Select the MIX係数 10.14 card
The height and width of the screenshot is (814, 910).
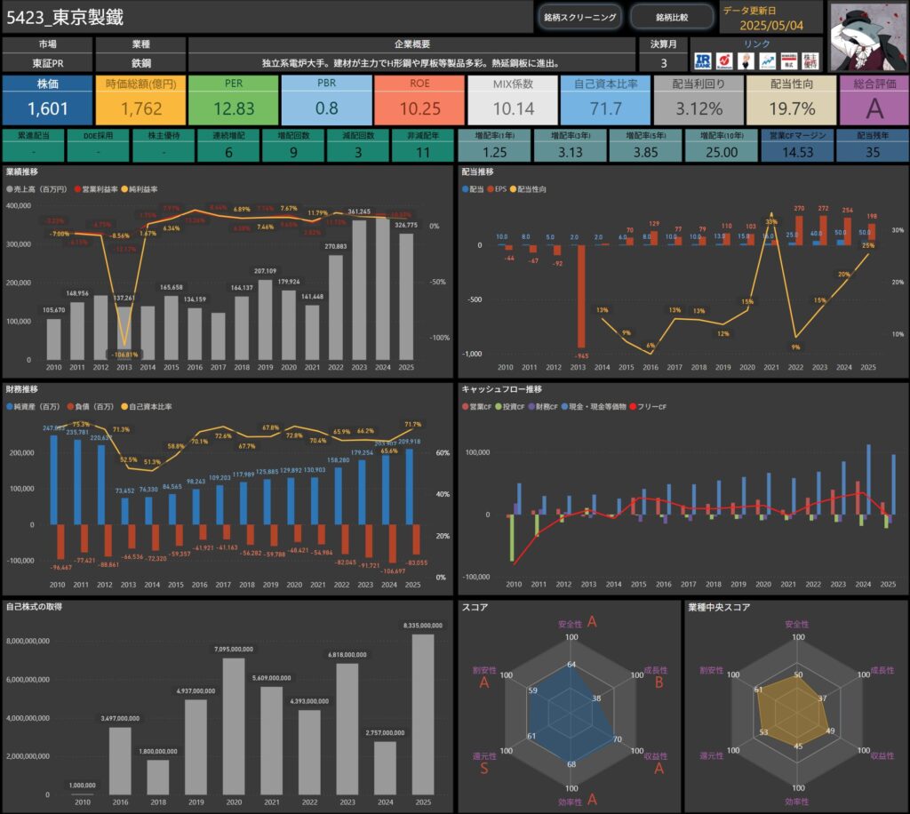click(x=513, y=100)
